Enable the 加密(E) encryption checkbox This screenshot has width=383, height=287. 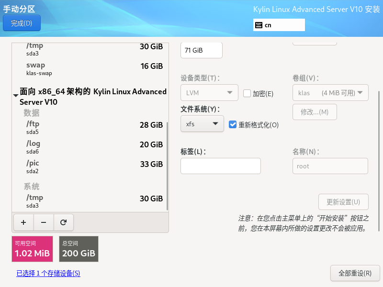(x=247, y=93)
